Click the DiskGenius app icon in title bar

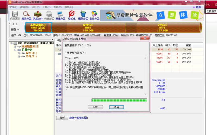click(x=10, y=2)
